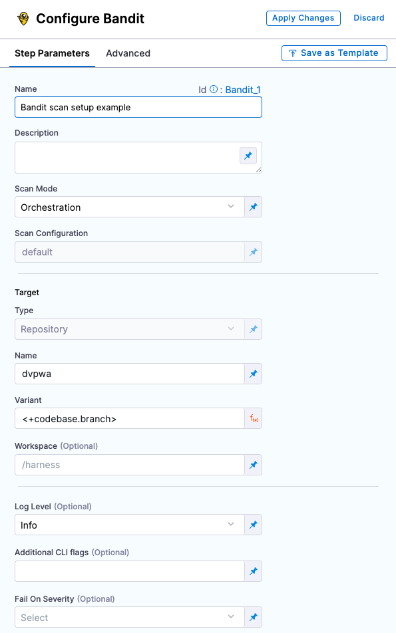Discard the current changes
The height and width of the screenshot is (633, 396).
point(369,18)
